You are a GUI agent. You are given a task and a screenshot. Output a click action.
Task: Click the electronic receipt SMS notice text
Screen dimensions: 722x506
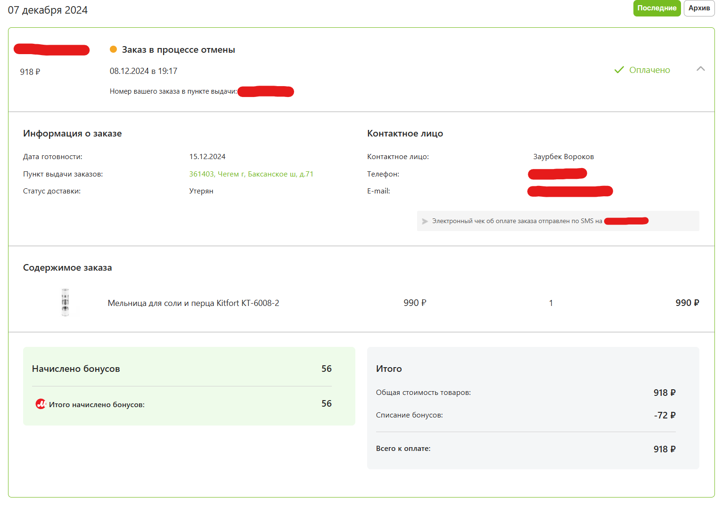pyautogui.click(x=517, y=221)
